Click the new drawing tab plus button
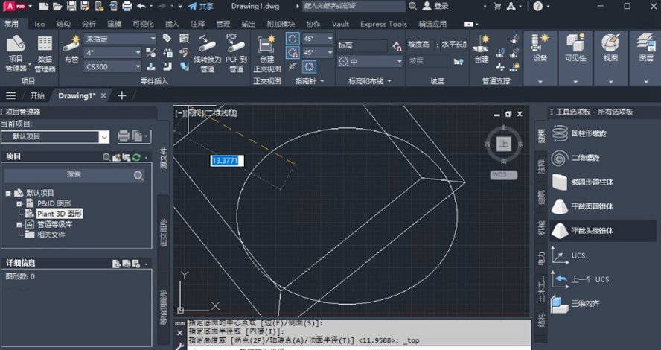 coord(122,96)
